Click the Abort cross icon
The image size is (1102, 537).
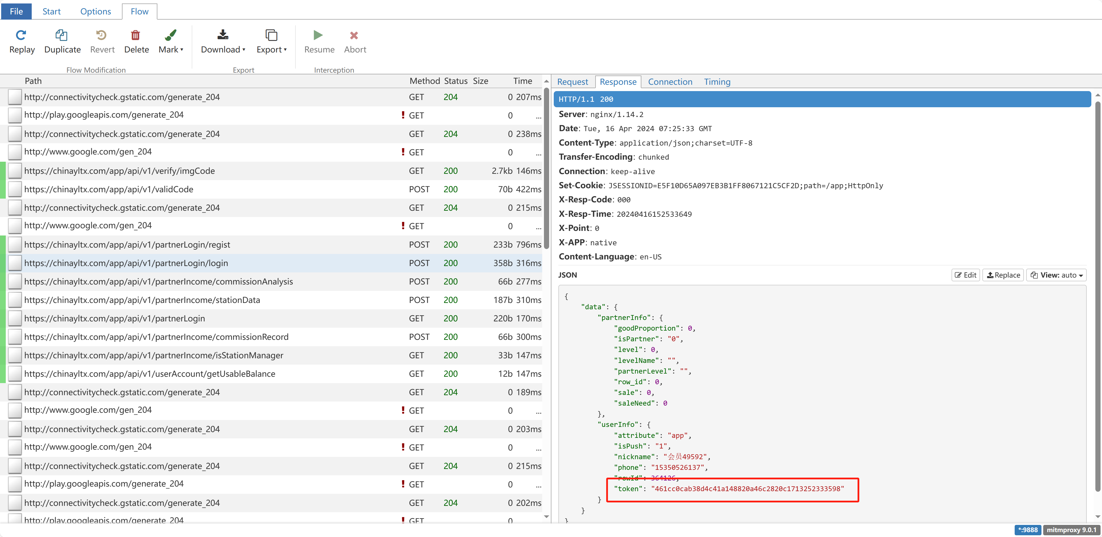tap(354, 35)
